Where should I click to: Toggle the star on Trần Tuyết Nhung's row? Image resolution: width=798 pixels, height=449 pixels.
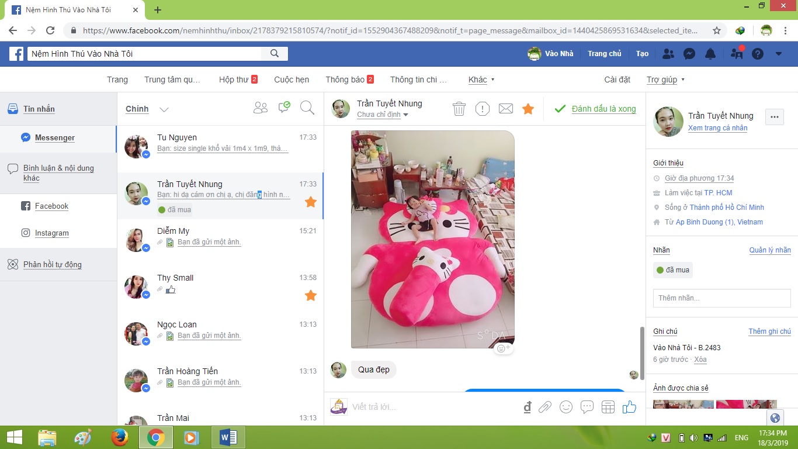311,202
